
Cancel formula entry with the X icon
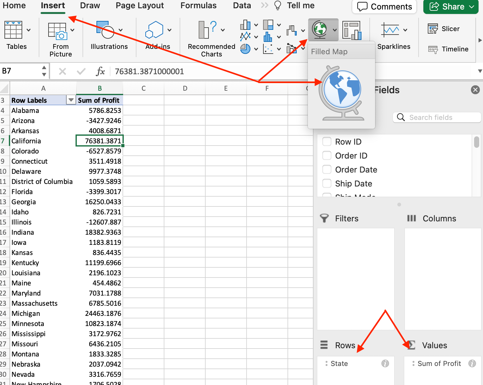pyautogui.click(x=63, y=71)
